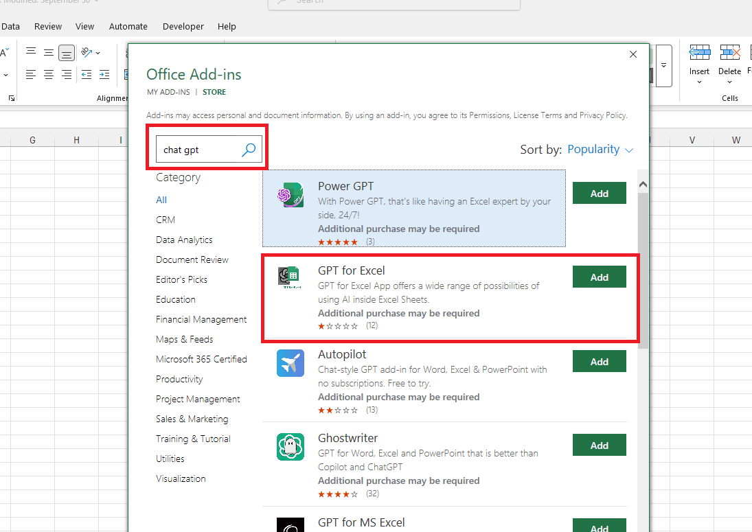Click the GPT for MS Excel icon

click(x=290, y=525)
